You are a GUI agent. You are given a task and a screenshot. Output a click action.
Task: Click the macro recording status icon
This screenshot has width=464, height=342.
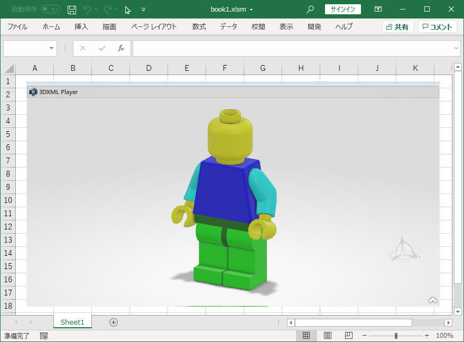pos(44,336)
